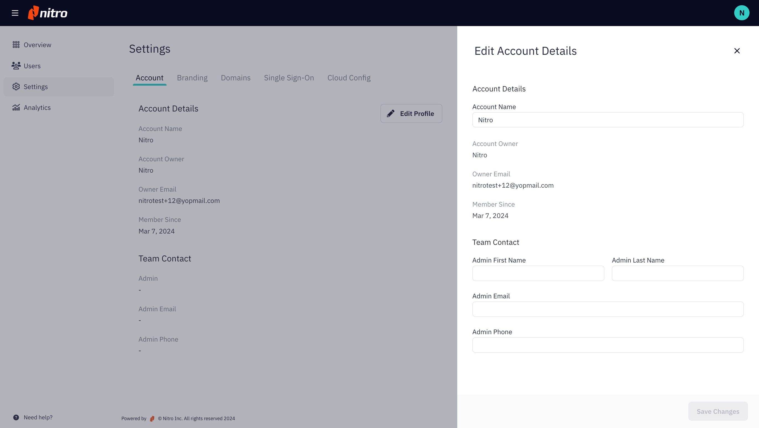759x428 pixels.
Task: Open the hamburger navigation menu
Action: click(15, 13)
